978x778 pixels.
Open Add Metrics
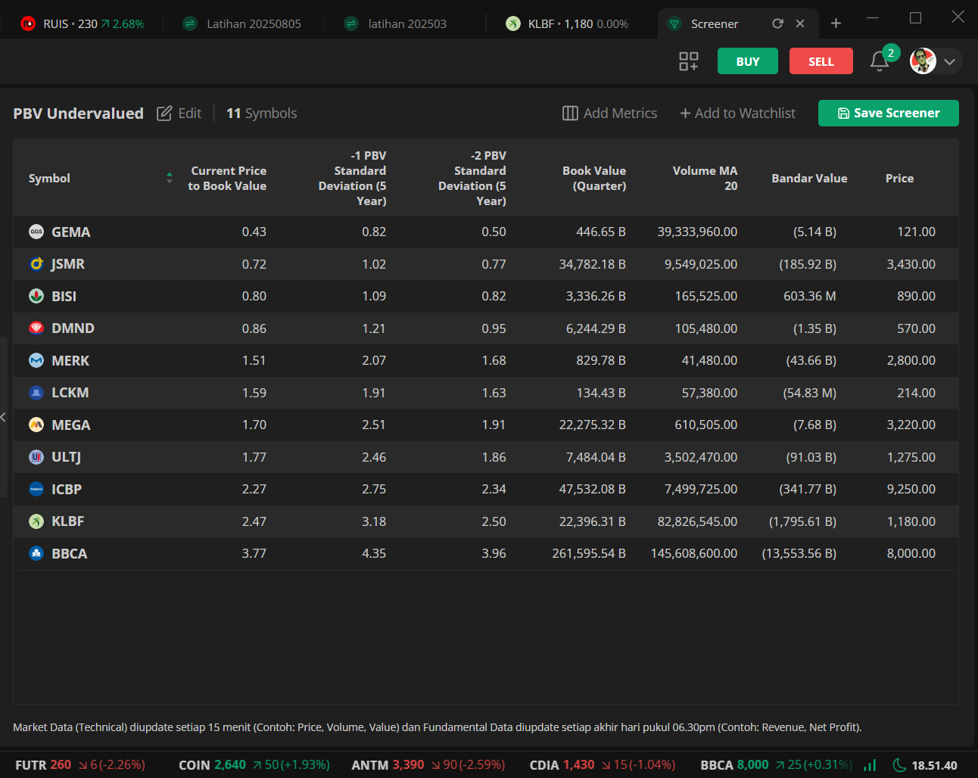click(610, 113)
